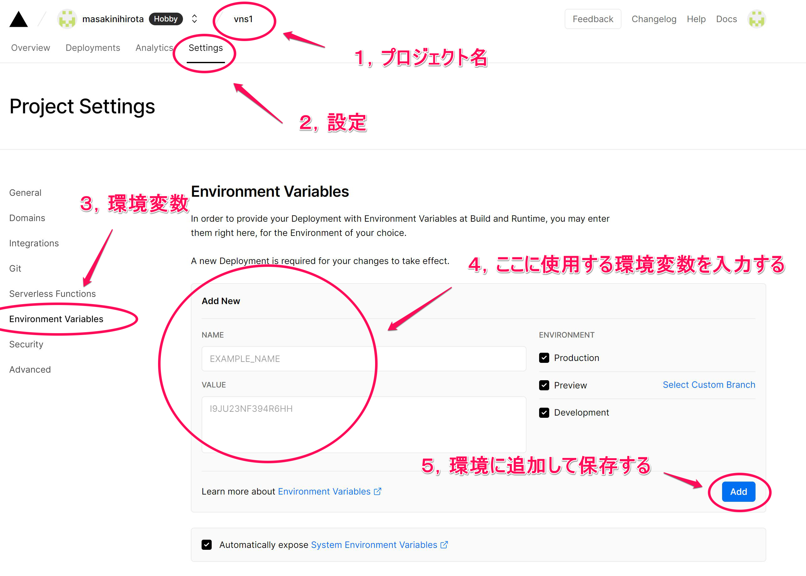
Task: Select Domains in the settings sidebar
Action: pos(27,218)
